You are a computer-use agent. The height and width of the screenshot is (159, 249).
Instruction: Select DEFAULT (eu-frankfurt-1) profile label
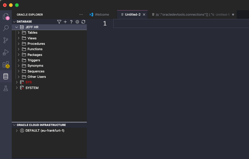[45, 130]
